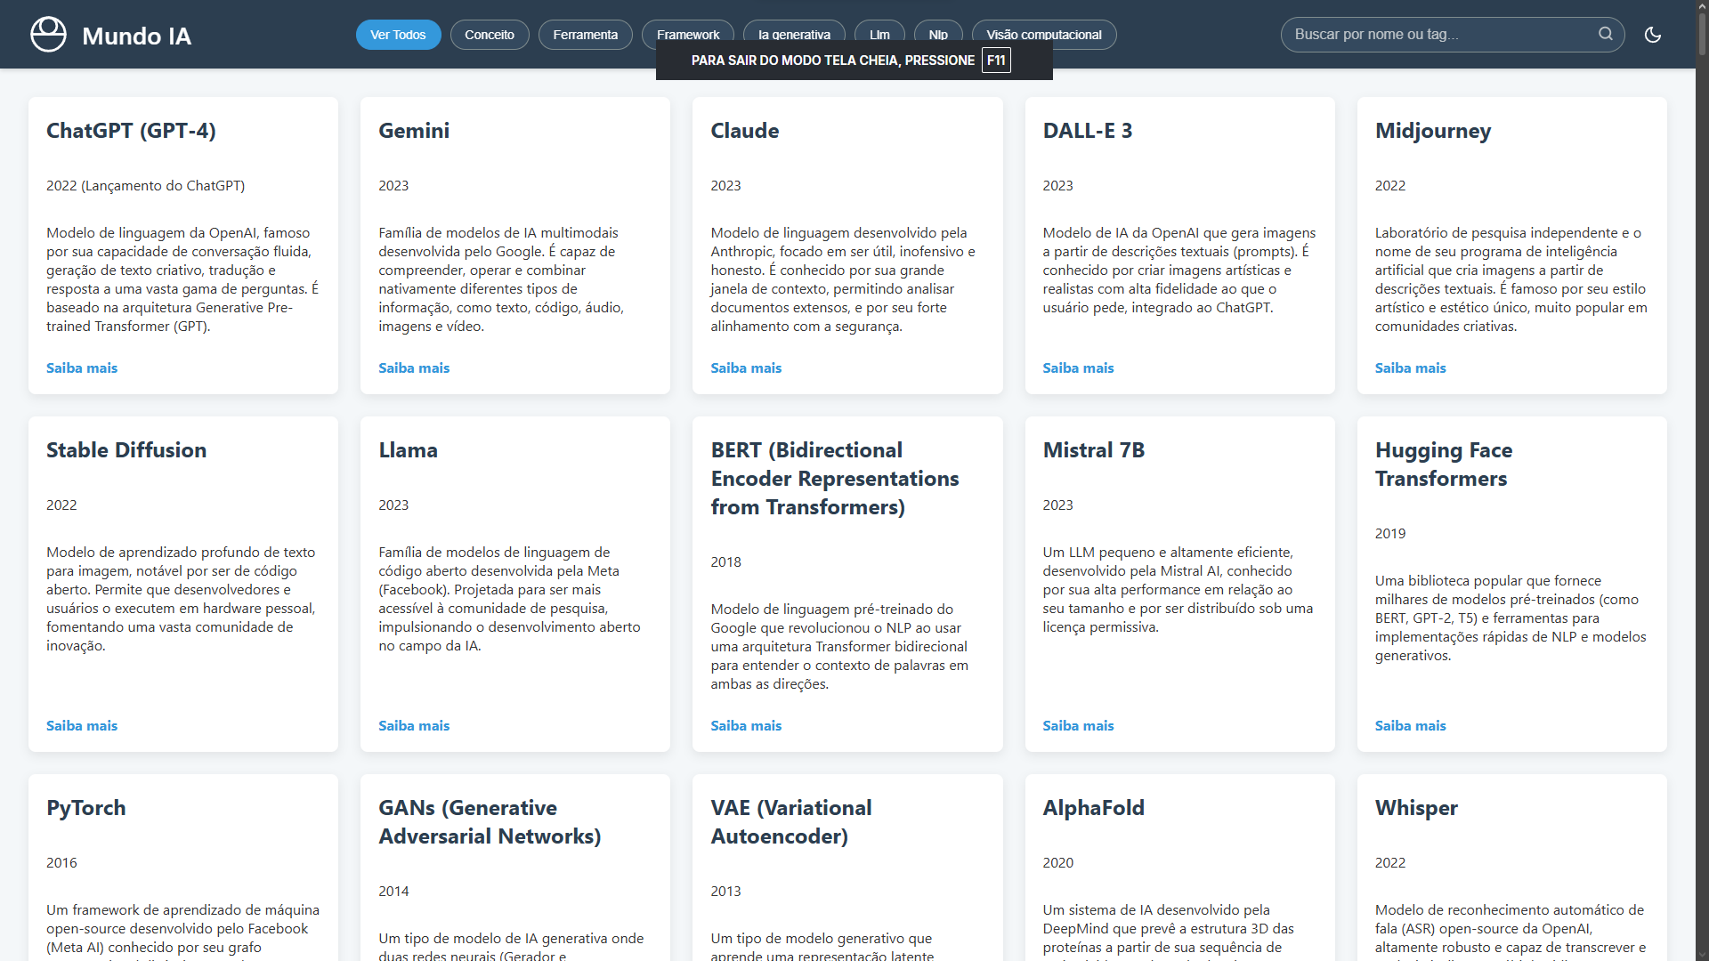The height and width of the screenshot is (961, 1709).
Task: Open Saiba mais on the DALL-E 3 card
Action: 1078,368
